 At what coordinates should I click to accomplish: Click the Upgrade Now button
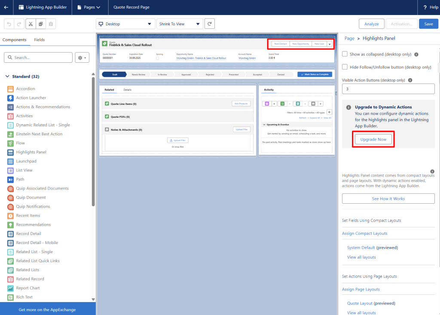pos(373,140)
